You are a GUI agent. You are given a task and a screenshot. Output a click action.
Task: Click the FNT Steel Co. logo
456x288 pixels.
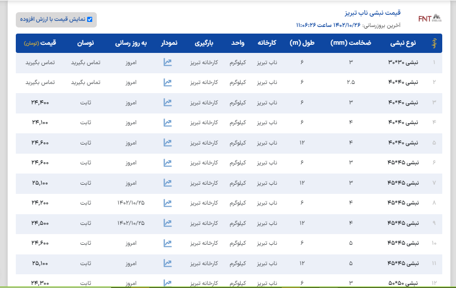[x=429, y=19]
